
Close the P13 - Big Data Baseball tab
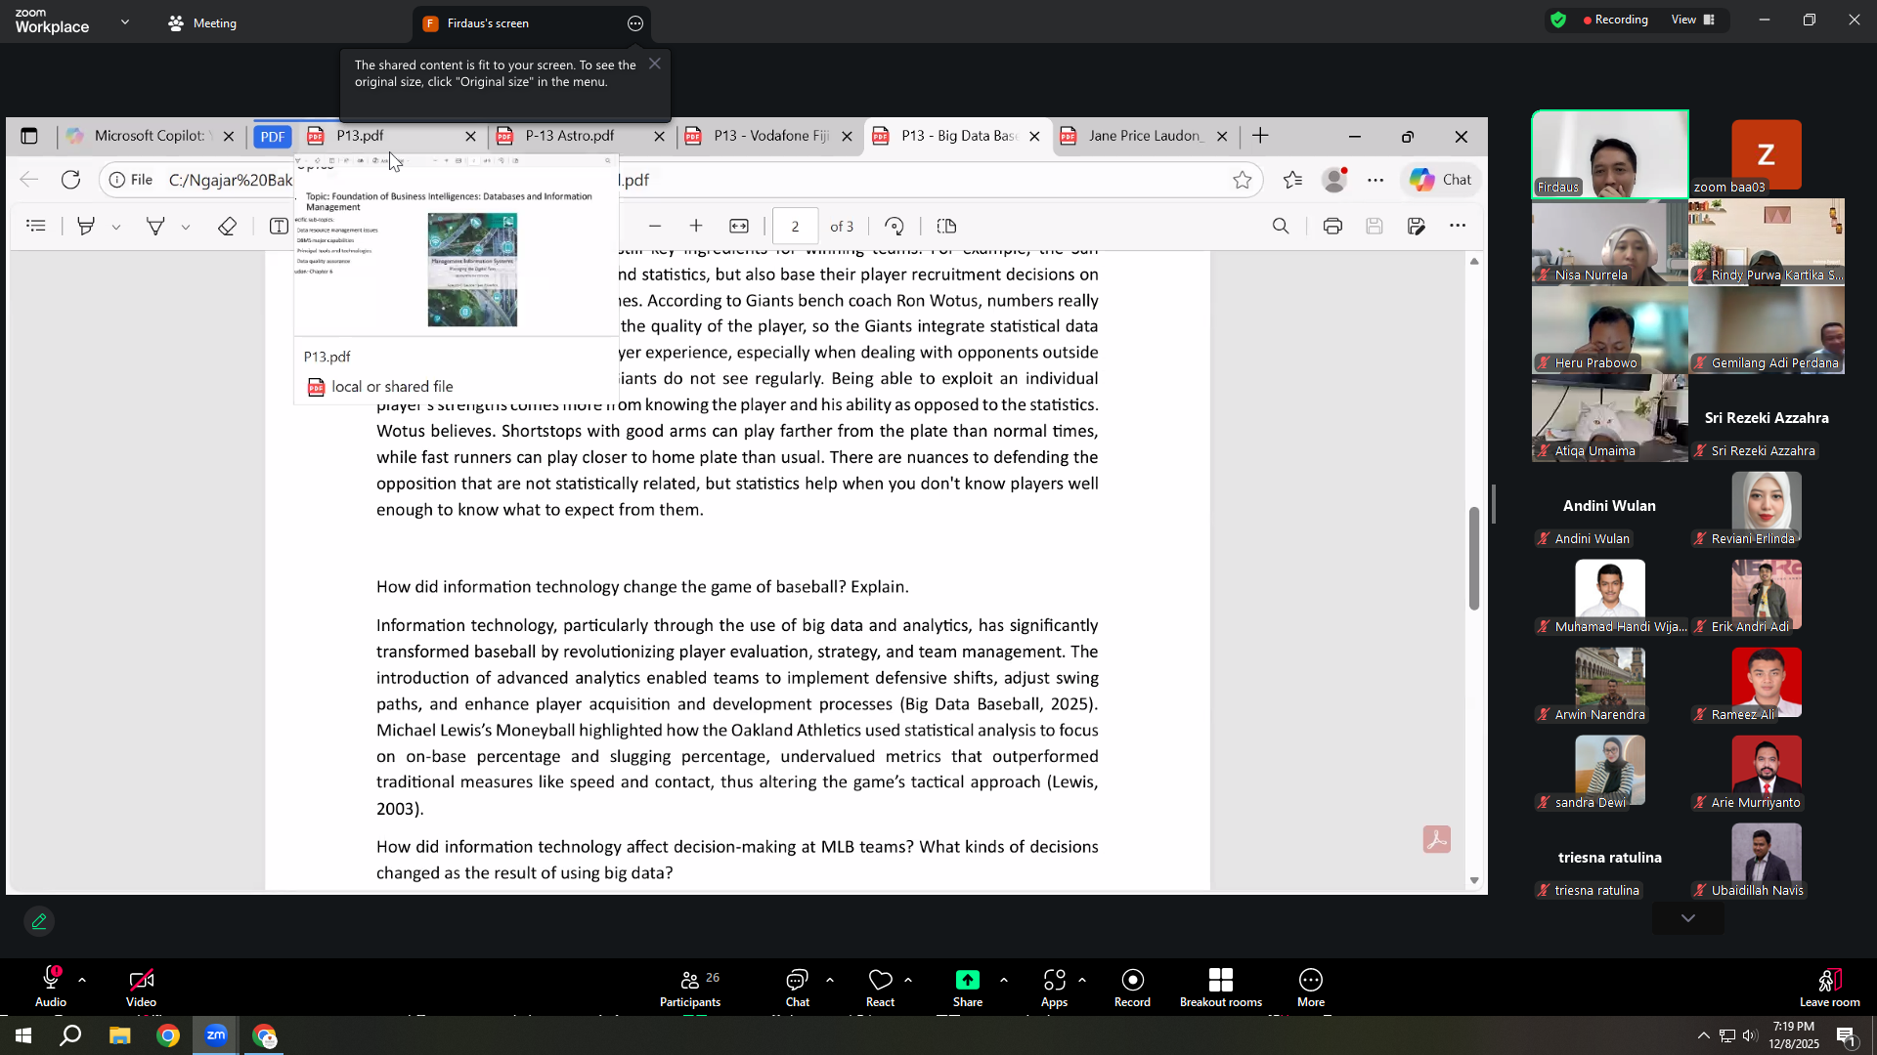(1034, 137)
